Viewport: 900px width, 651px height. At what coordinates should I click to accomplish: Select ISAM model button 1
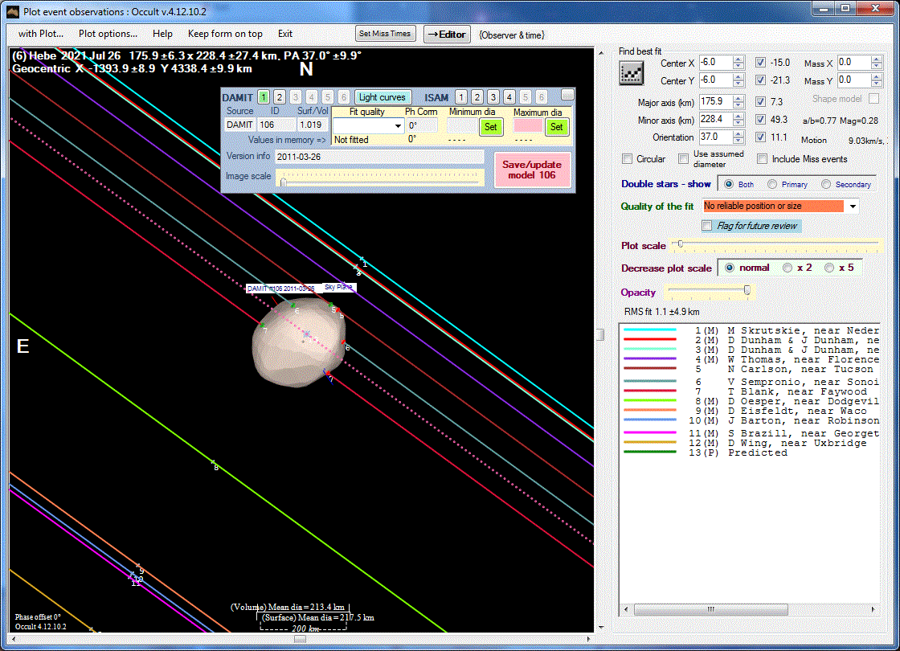461,97
